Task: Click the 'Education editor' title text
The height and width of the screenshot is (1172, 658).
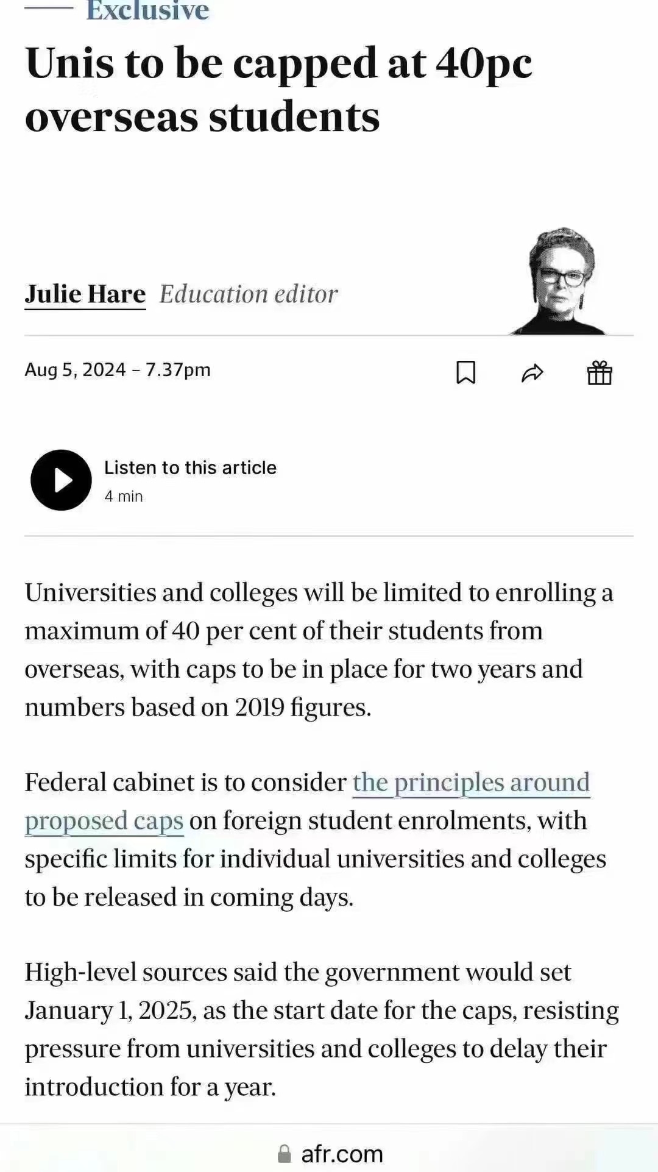Action: click(x=249, y=294)
